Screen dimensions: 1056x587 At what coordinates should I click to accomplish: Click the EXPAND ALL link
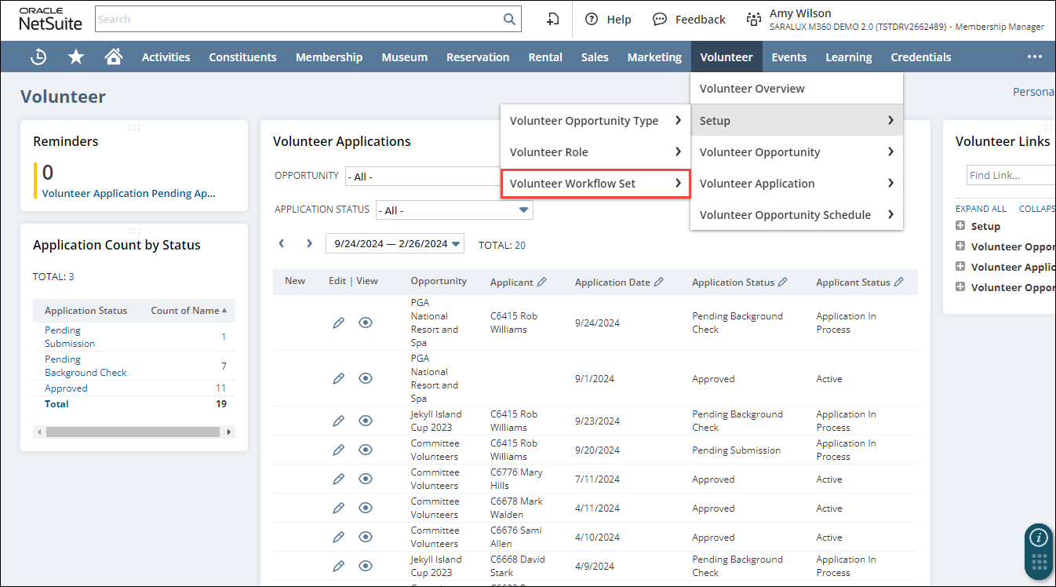pyautogui.click(x=981, y=209)
